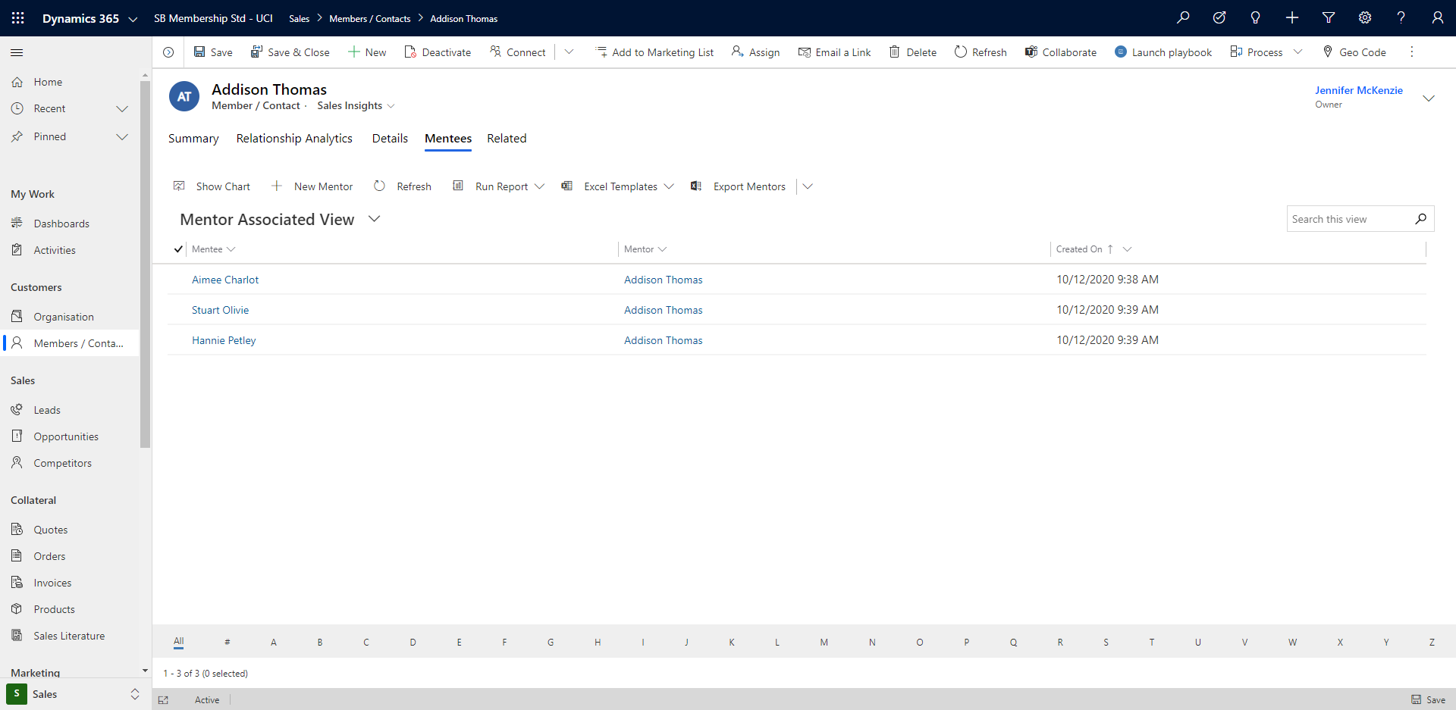Toggle the select-all checkmark in grid header
Viewport: 1456px width, 710px height.
tap(178, 249)
